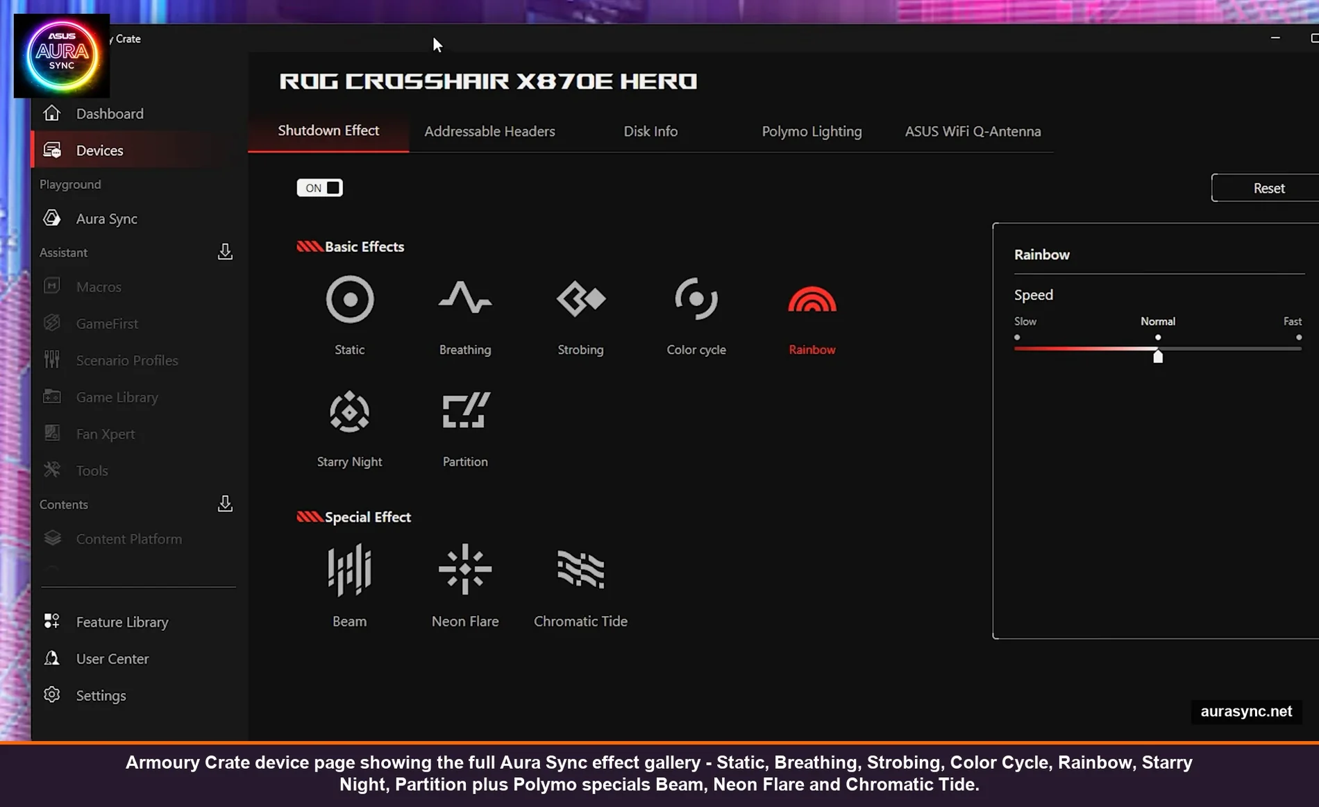This screenshot has width=1319, height=807.
Task: Choose the Neon Flare effect
Action: coord(464,570)
